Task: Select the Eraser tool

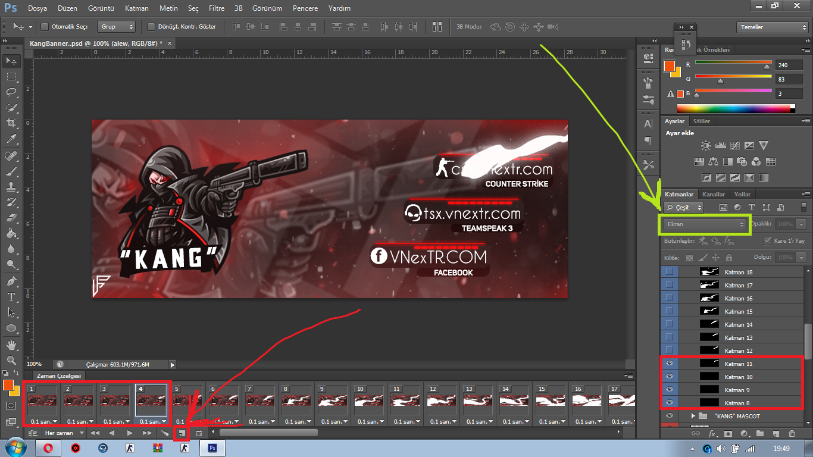Action: coord(11,218)
